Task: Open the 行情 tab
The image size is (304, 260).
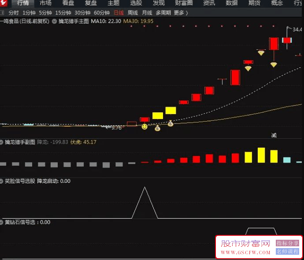Action: click(x=23, y=3)
